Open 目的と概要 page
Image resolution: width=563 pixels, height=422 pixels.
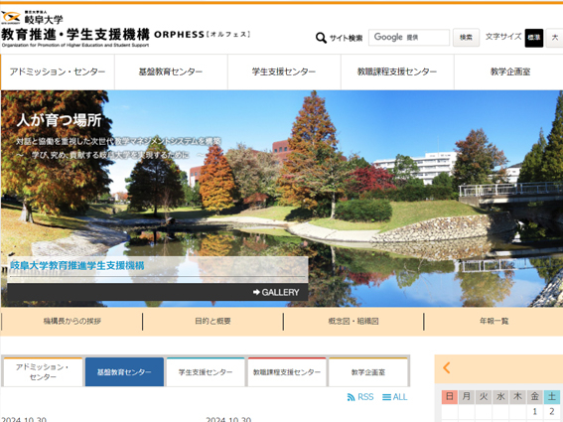click(212, 321)
